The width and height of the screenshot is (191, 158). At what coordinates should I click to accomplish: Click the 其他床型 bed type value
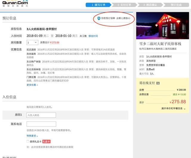(151, 61)
